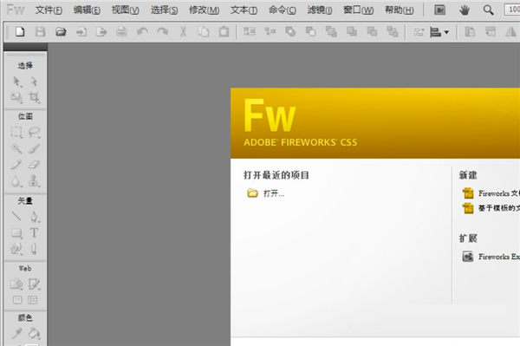The width and height of the screenshot is (520, 346).
Task: Select the Brush tool
Action: [x=34, y=148]
